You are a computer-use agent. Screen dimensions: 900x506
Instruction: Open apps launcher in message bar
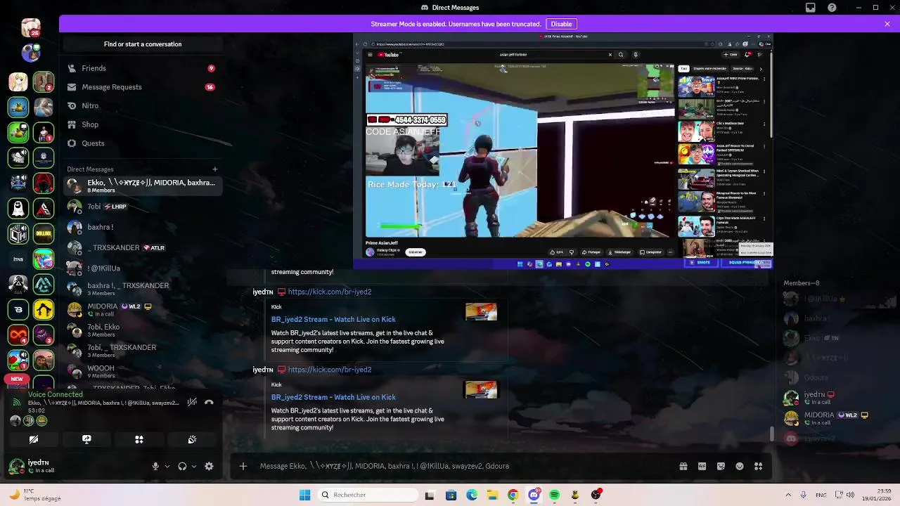[x=758, y=466]
